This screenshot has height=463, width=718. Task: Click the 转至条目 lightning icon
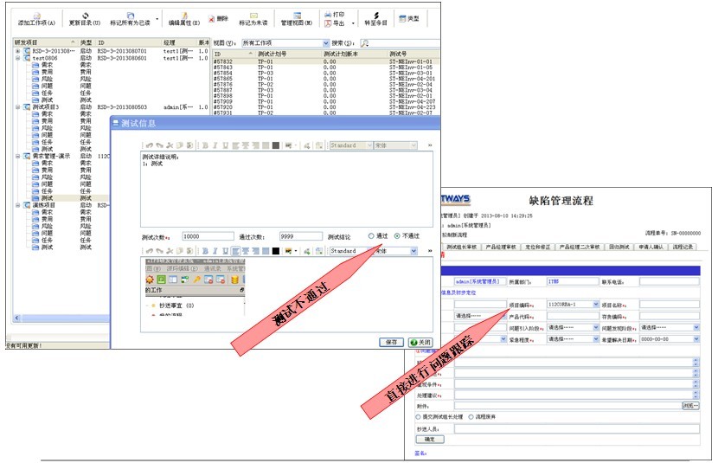(x=375, y=16)
